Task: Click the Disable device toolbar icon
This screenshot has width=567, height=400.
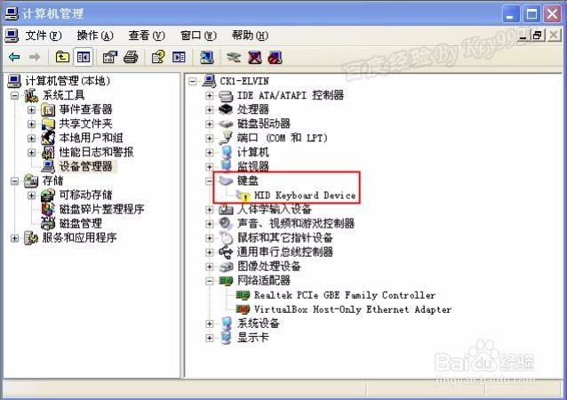Action: point(276,57)
